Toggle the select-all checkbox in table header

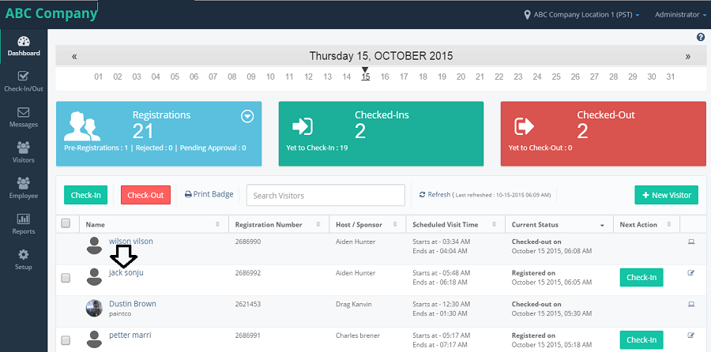click(x=66, y=223)
